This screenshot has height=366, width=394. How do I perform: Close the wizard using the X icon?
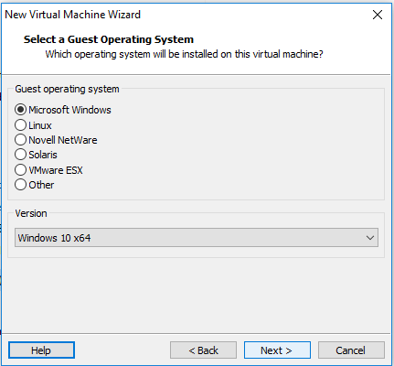(x=378, y=15)
